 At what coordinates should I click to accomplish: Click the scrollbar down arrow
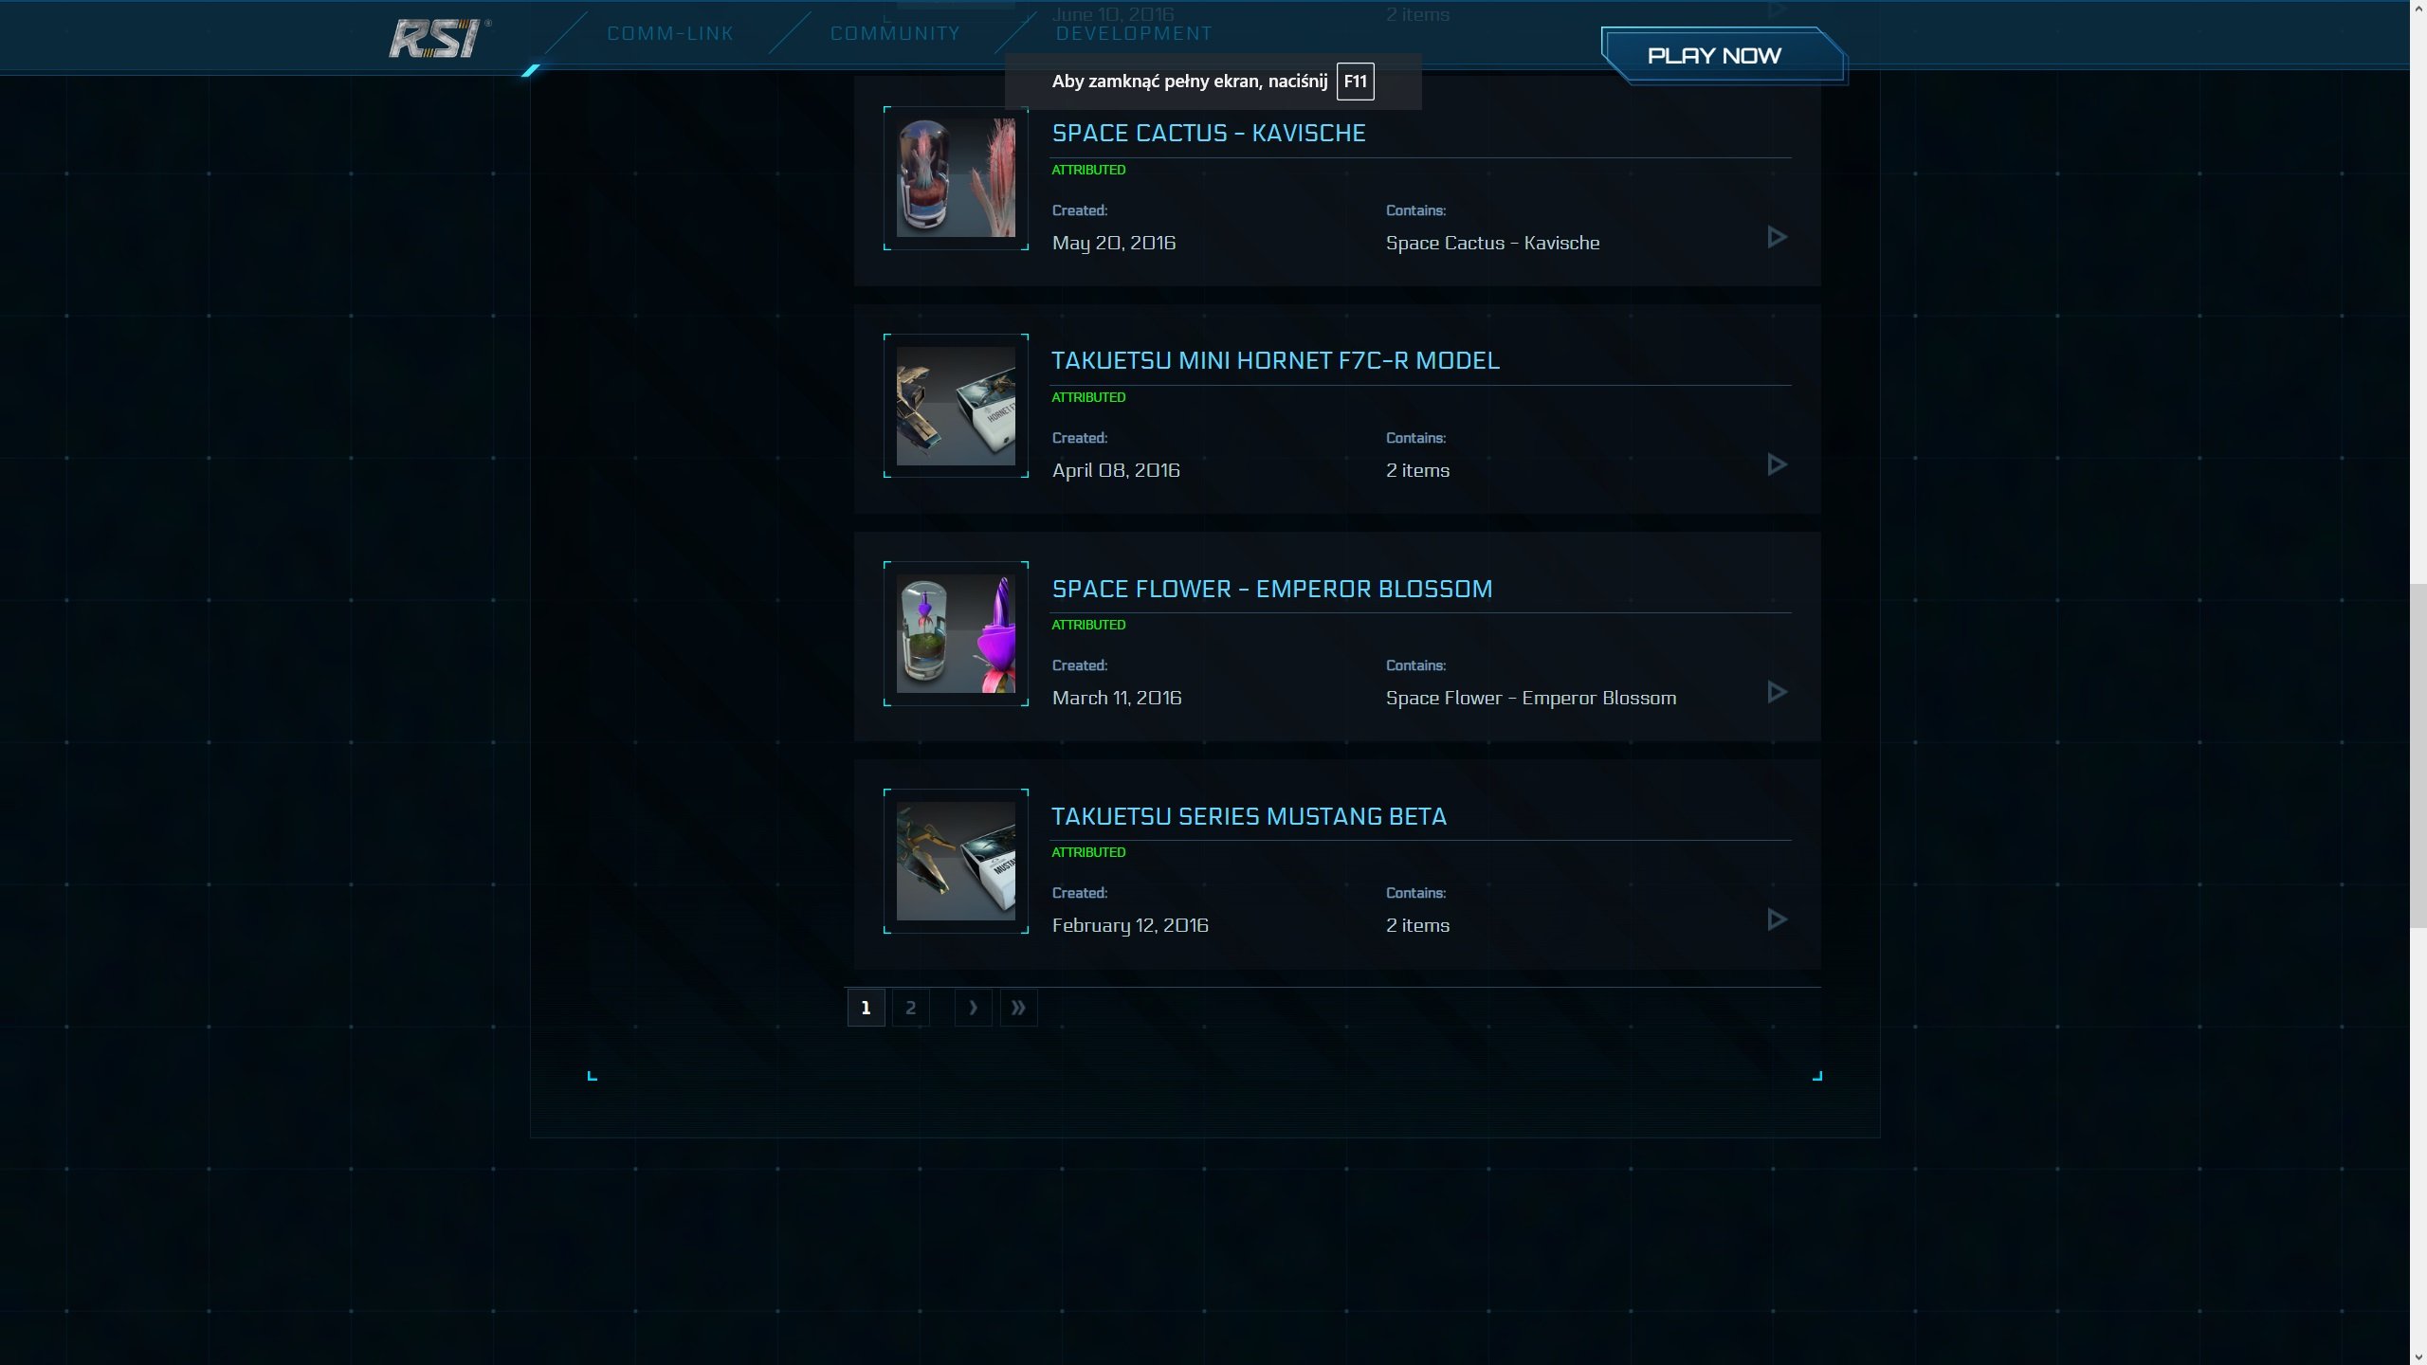pos(2418,1356)
